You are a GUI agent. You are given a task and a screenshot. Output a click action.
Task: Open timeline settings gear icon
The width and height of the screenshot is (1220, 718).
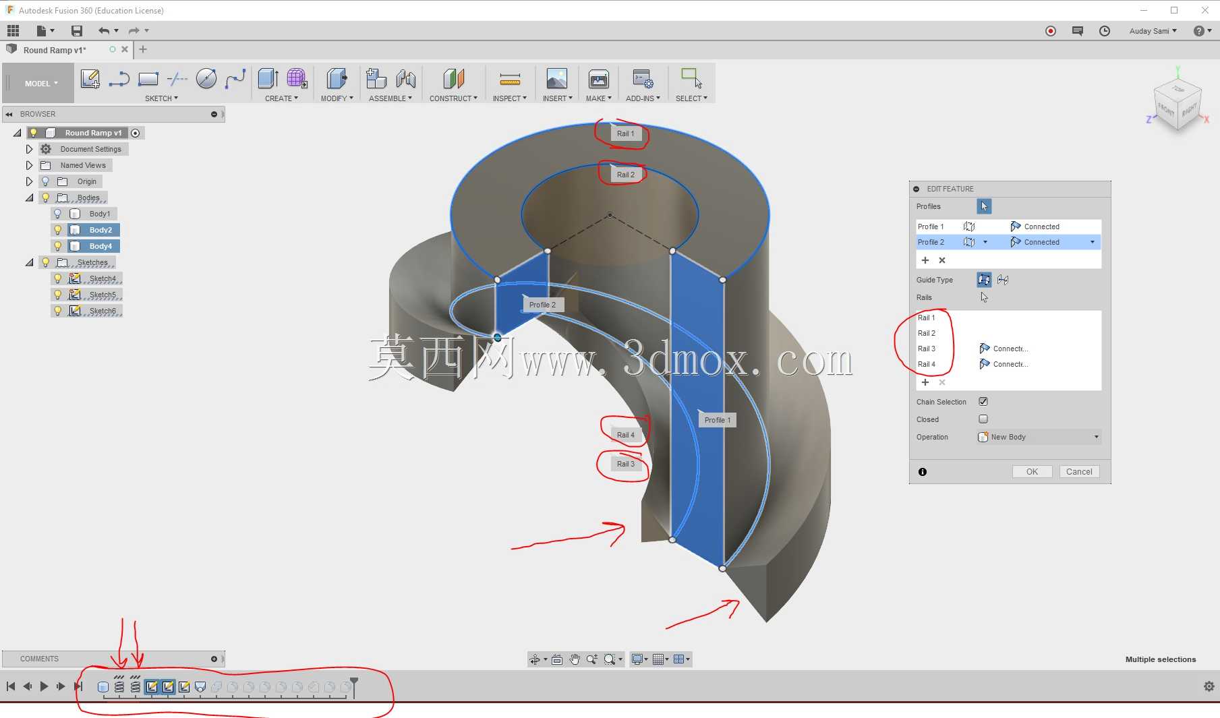pyautogui.click(x=1209, y=686)
